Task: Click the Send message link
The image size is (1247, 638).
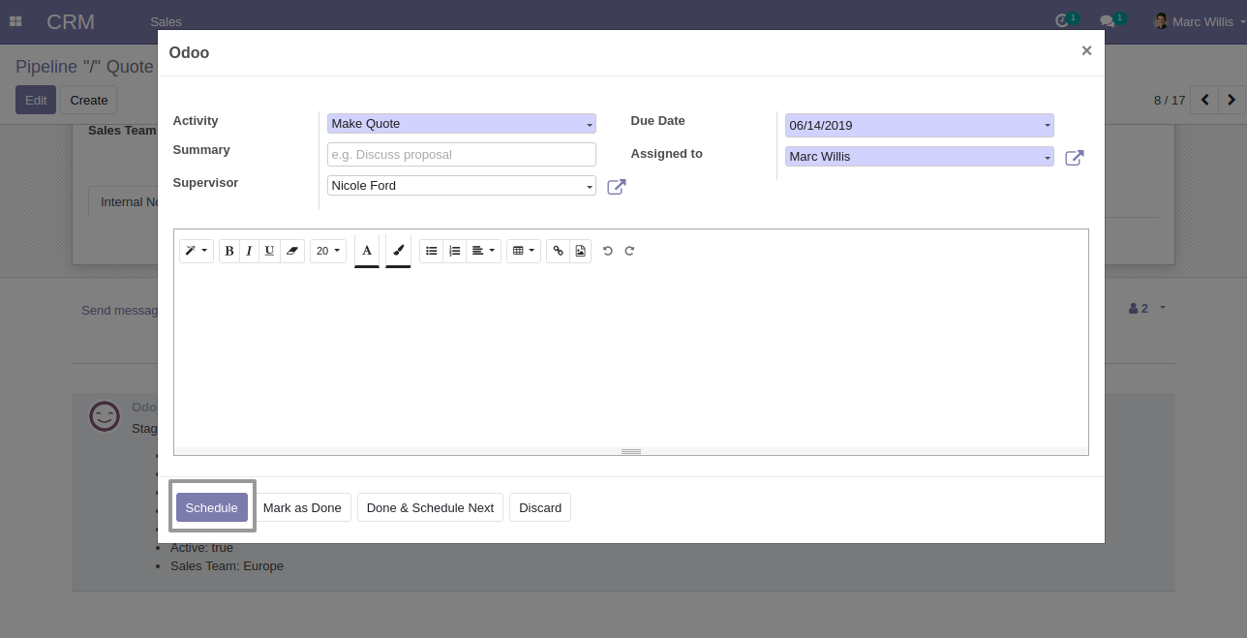Action: click(x=120, y=310)
